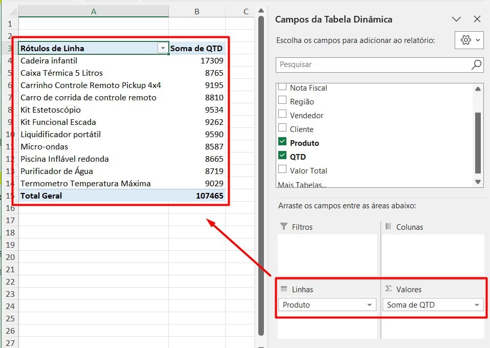The width and height of the screenshot is (490, 348).
Task: Uncheck the QTD field checkbox
Action: 282,155
